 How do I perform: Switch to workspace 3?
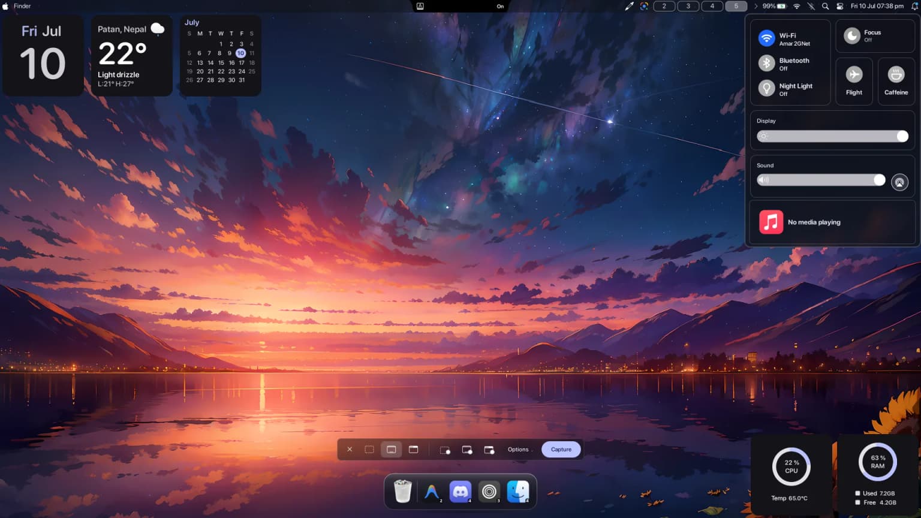click(x=688, y=6)
